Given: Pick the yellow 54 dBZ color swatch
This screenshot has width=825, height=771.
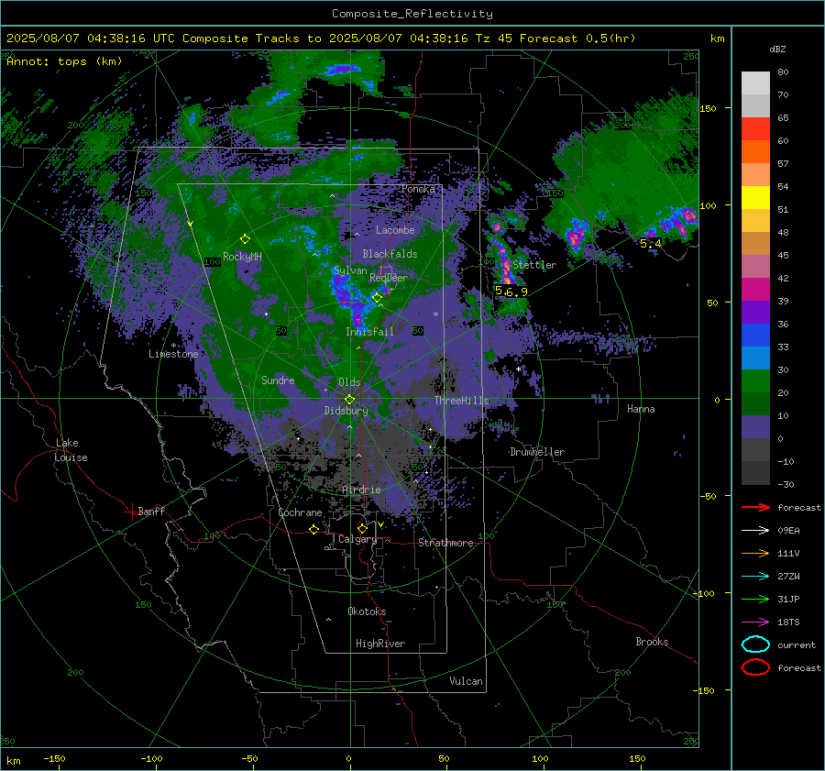Looking at the screenshot, I should [x=755, y=197].
